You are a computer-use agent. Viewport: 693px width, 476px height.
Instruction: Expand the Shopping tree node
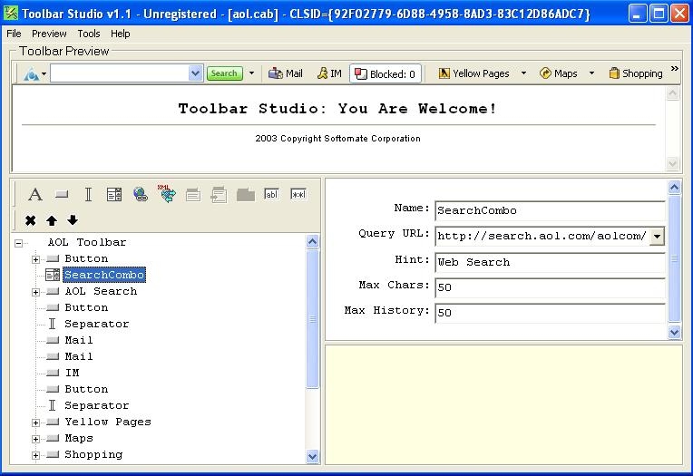coord(35,456)
